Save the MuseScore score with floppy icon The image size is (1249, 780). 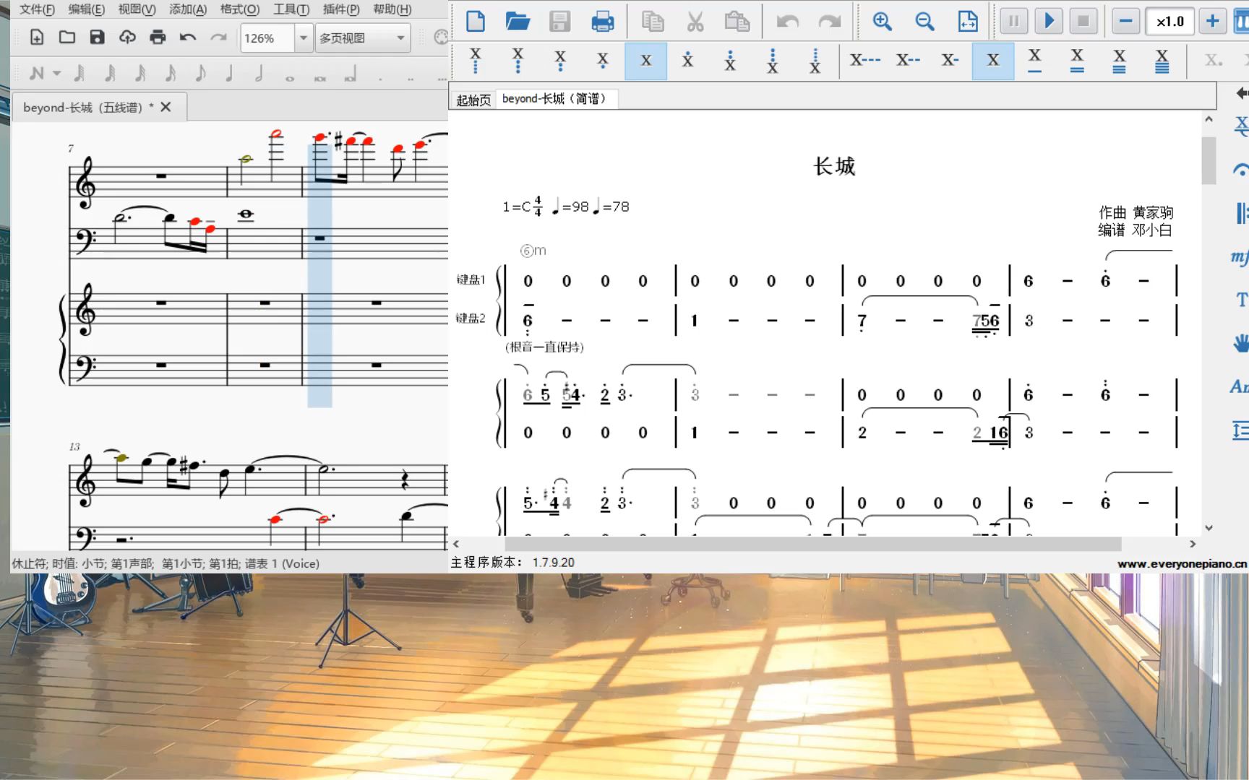coord(98,38)
